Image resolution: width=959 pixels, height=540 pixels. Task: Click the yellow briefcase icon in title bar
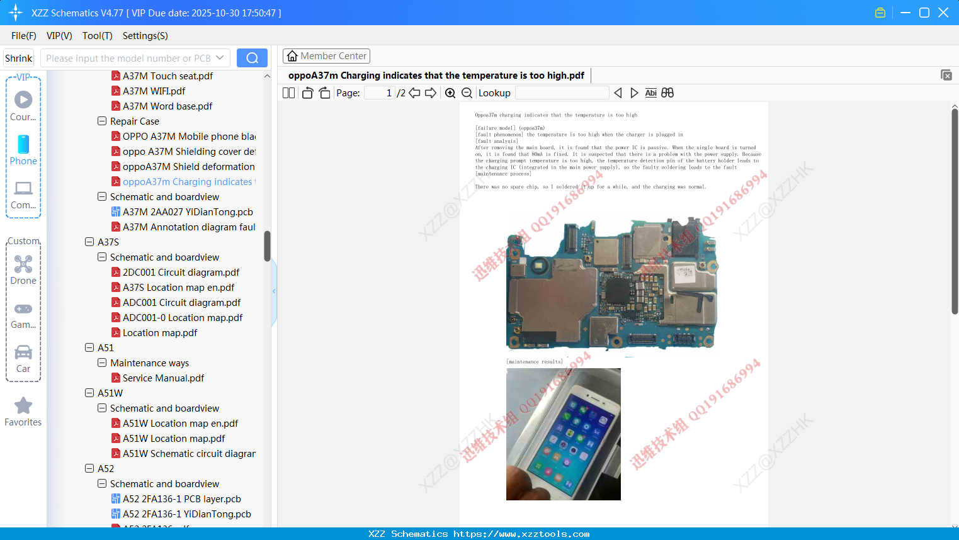coord(880,13)
